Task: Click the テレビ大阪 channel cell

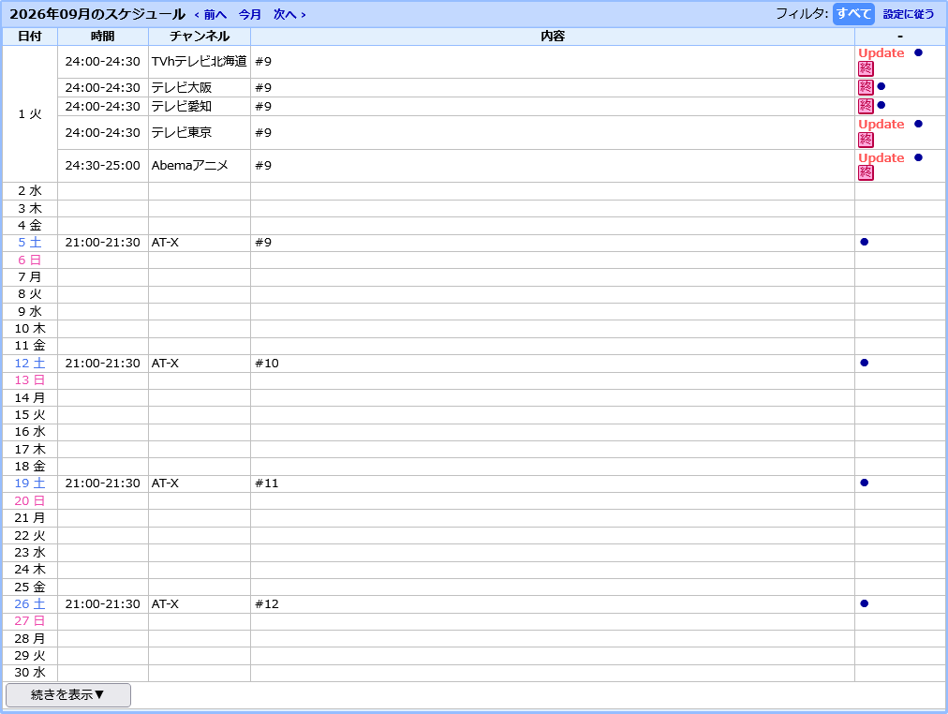Action: 200,88
